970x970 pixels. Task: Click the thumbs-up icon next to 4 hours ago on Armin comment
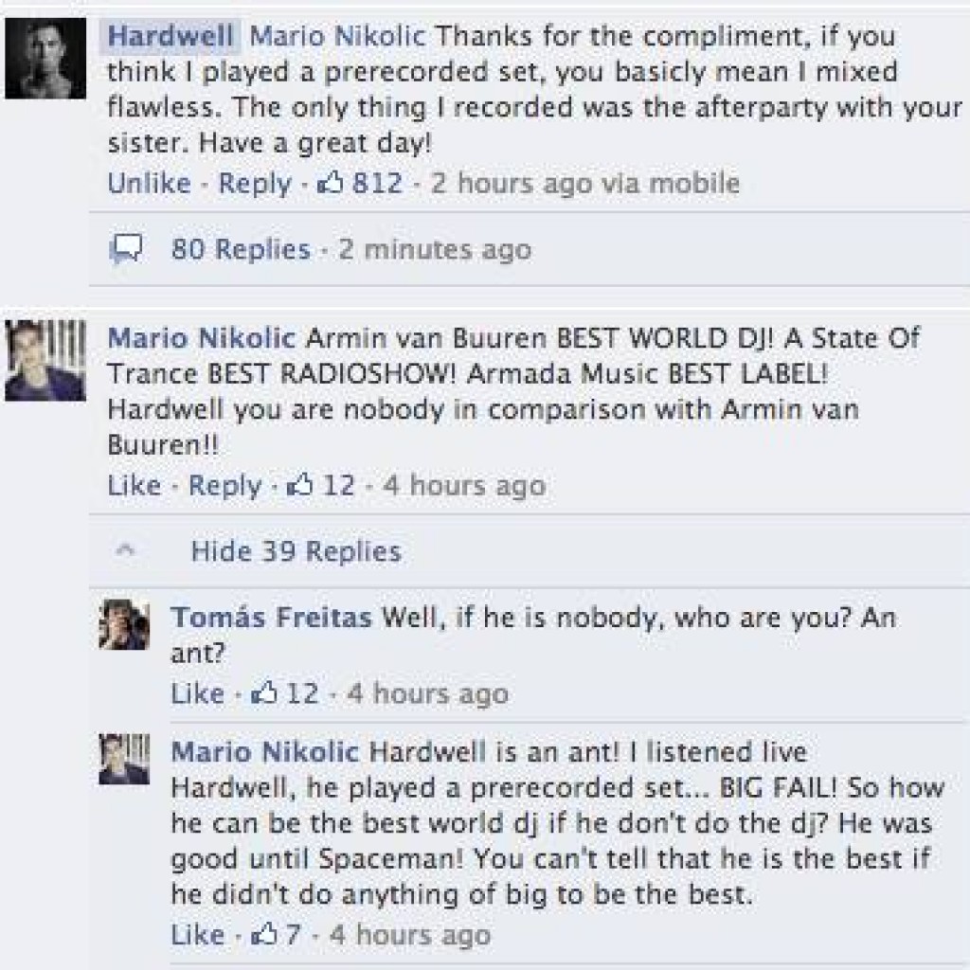tap(299, 486)
